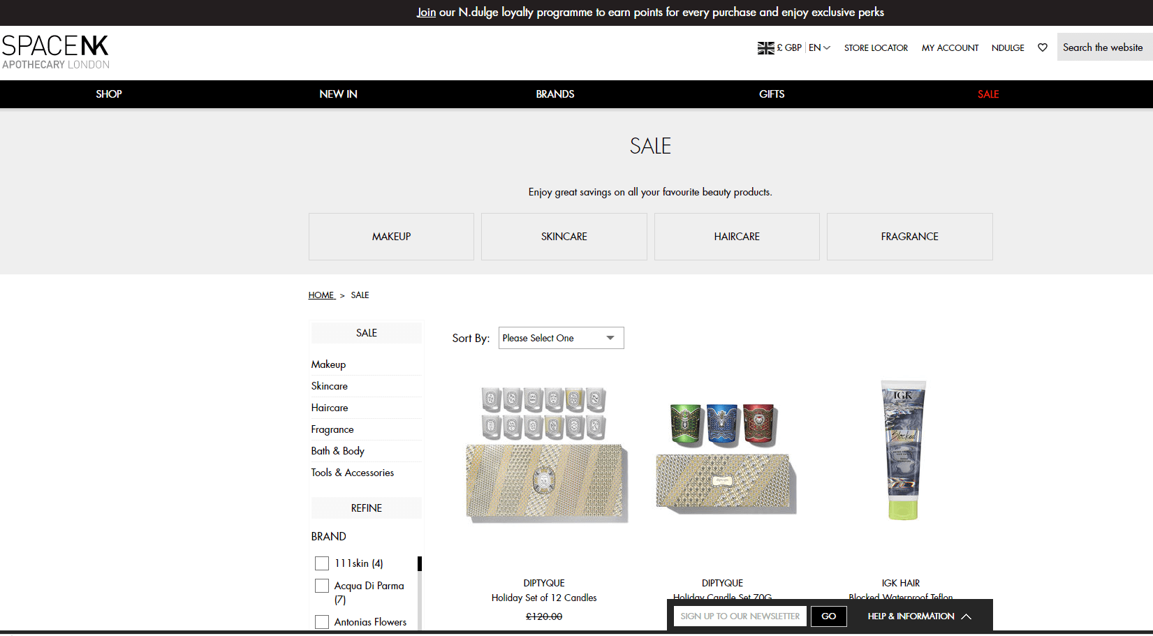This screenshot has width=1153, height=636.
Task: Click the Join loyalty programme link
Action: (x=426, y=12)
